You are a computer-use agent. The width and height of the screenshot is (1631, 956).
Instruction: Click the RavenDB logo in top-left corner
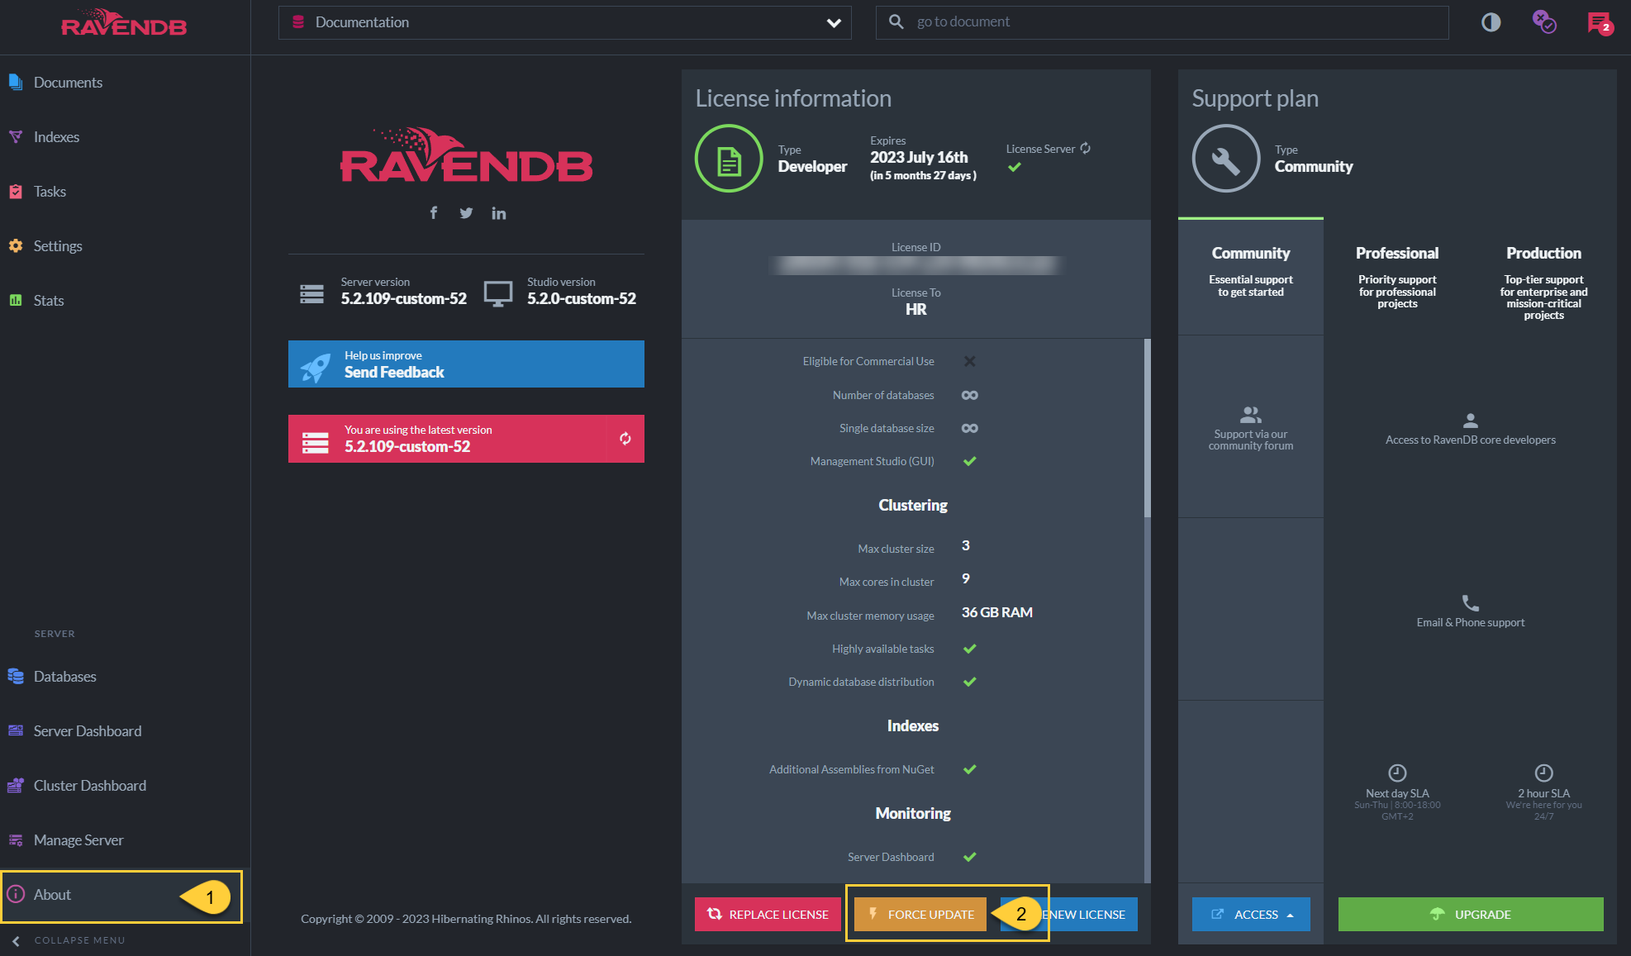(x=124, y=23)
